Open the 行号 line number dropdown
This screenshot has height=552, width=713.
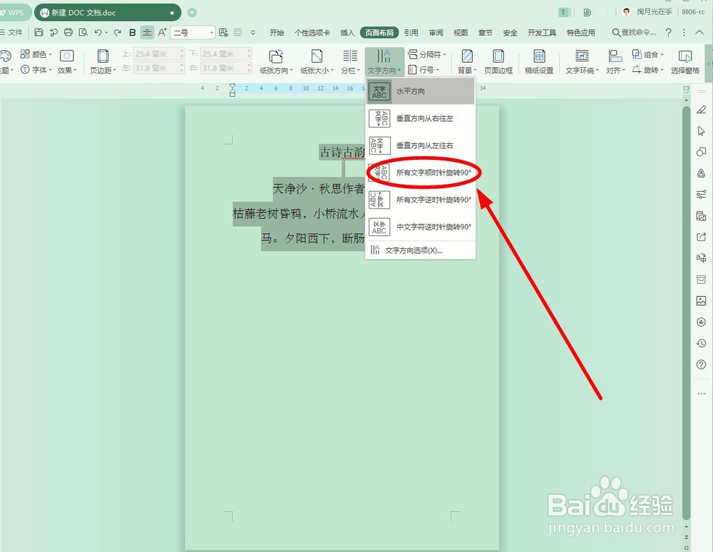(426, 69)
